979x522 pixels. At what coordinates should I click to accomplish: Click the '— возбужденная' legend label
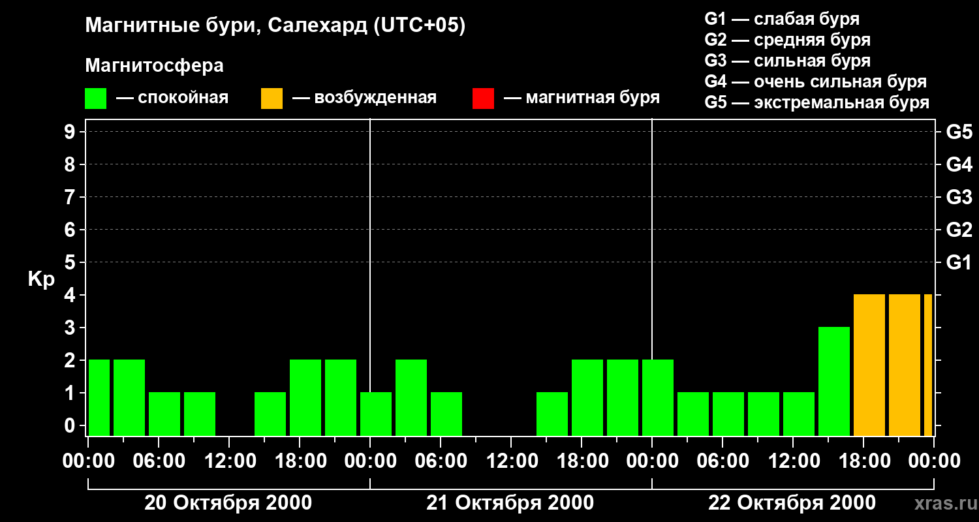(x=364, y=98)
